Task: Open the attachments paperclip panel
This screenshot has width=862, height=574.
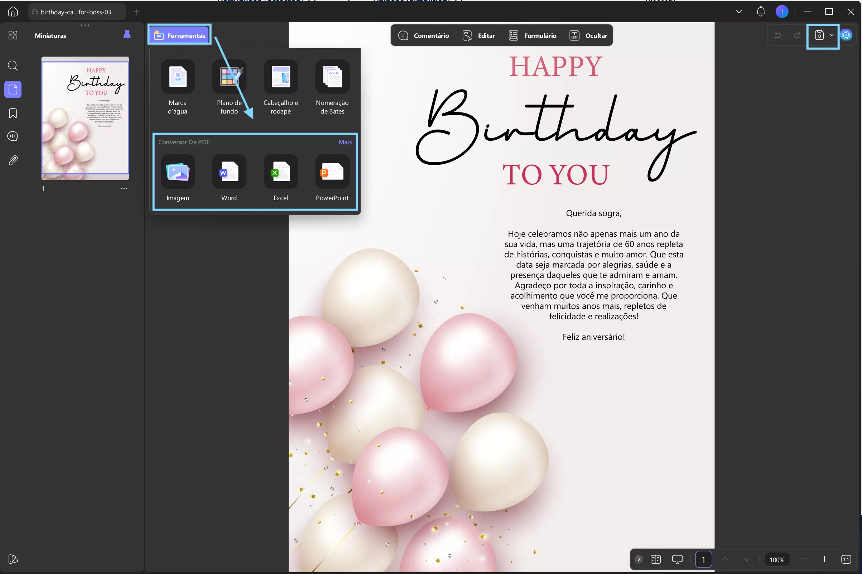Action: (x=13, y=160)
